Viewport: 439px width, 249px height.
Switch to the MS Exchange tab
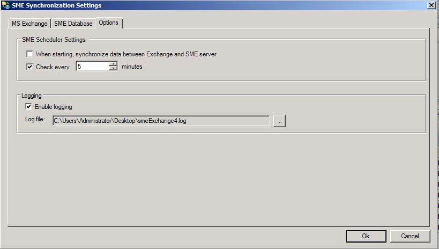[x=29, y=24]
